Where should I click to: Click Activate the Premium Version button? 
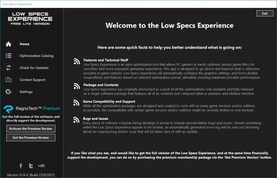tap(31, 129)
